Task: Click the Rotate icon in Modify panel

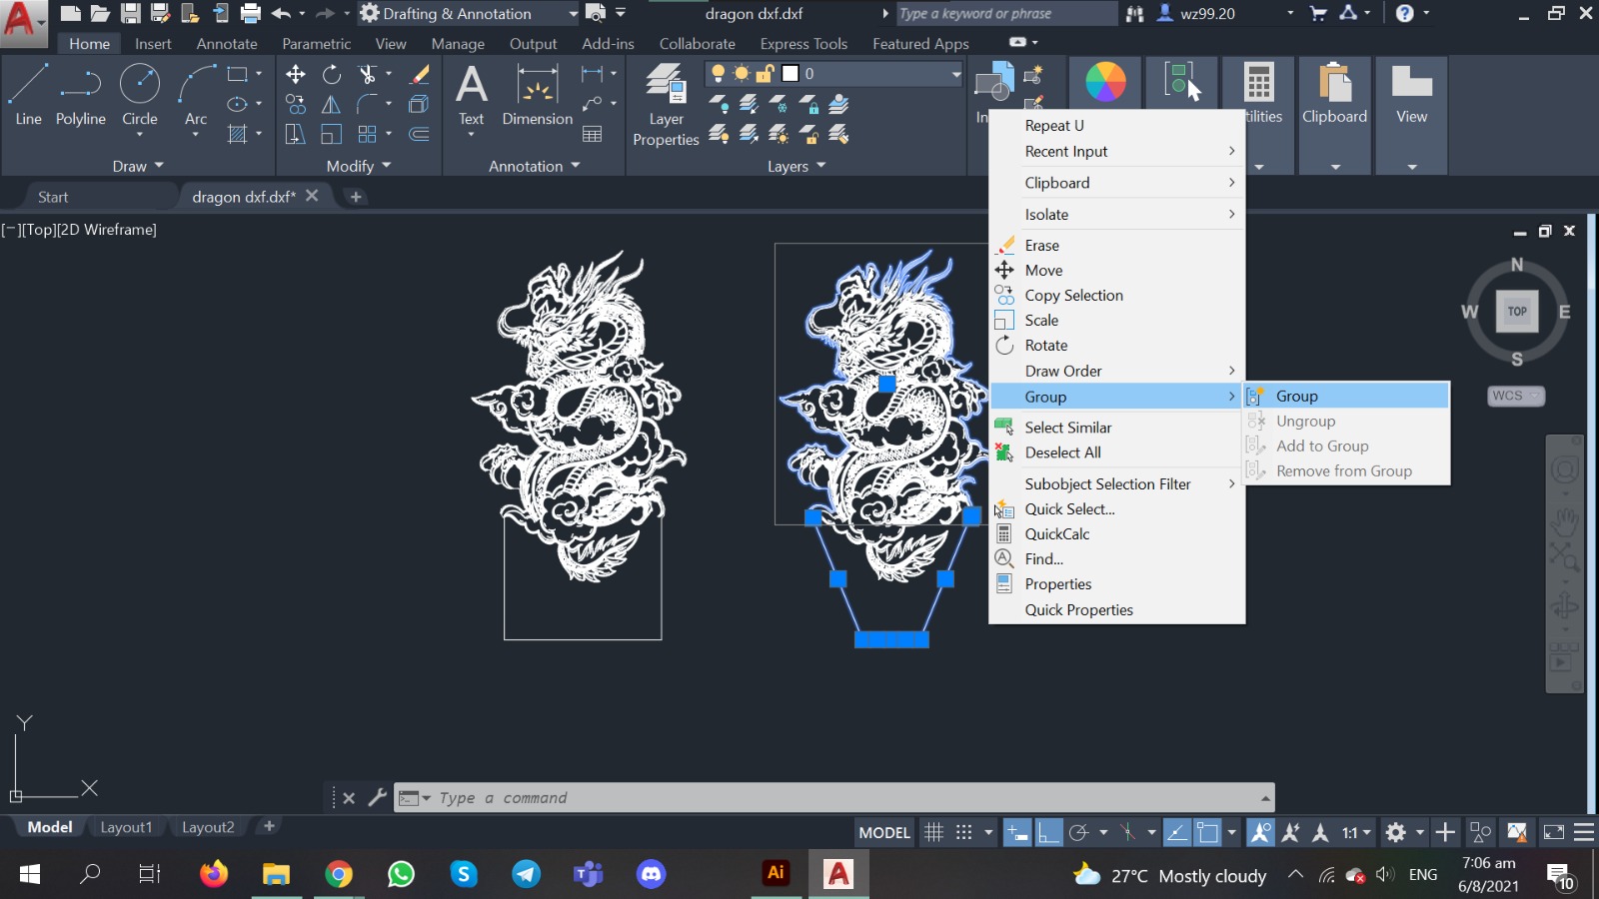Action: click(332, 74)
